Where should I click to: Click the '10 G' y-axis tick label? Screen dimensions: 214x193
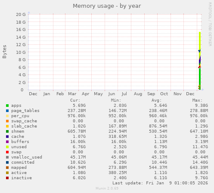pos(21,52)
